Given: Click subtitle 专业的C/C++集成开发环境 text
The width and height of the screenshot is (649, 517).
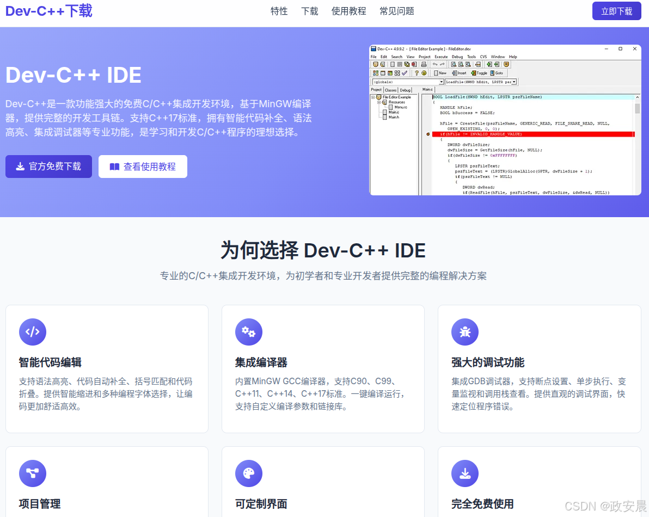Looking at the screenshot, I should 323,276.
